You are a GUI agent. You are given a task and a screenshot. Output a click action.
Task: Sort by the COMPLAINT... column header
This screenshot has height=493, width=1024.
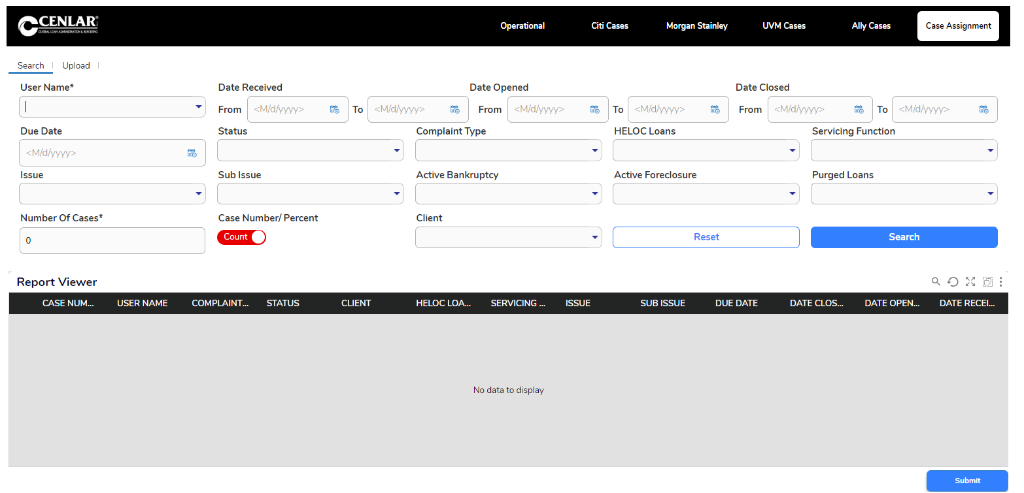coord(220,304)
